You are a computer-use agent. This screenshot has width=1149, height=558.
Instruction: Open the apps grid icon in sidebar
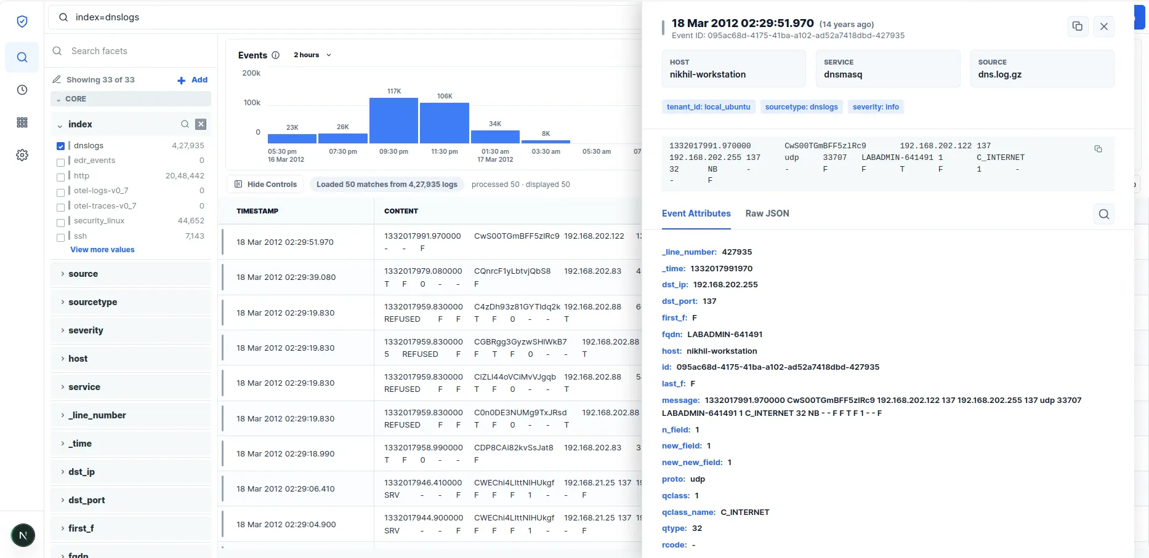22,122
